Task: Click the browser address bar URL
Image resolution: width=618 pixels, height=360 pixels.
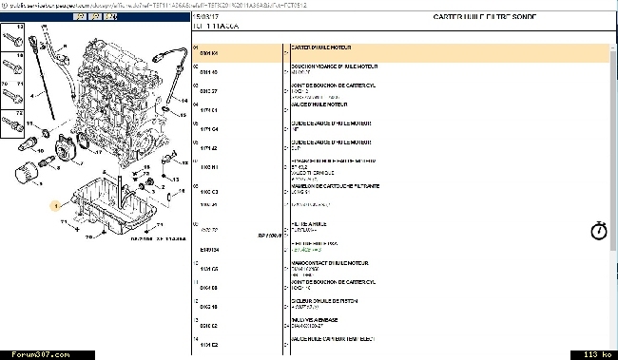Action: coord(158,6)
